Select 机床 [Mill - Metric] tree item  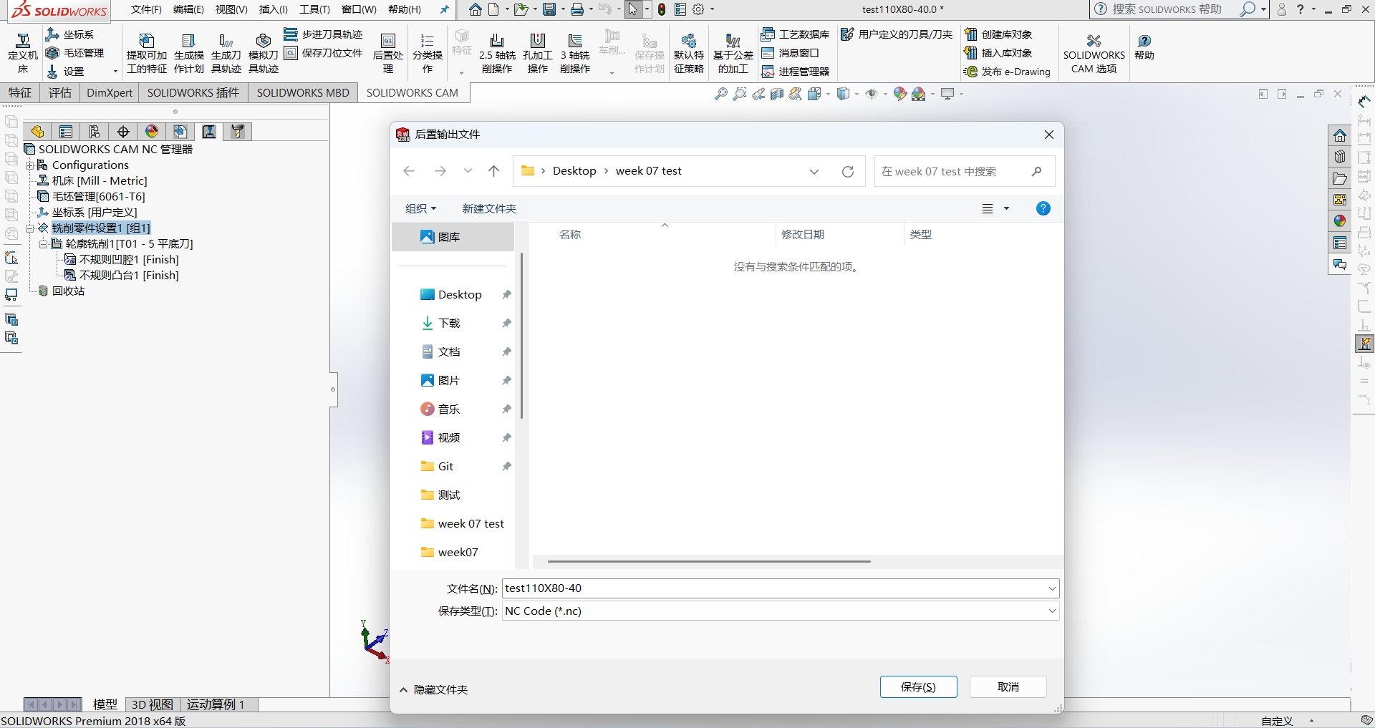click(x=100, y=181)
